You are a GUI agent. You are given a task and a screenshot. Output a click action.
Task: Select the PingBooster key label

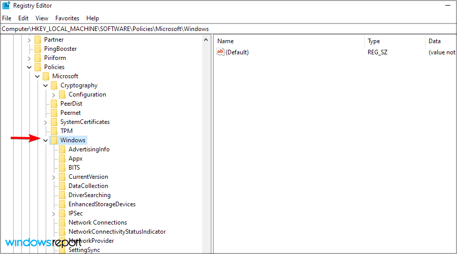(60, 49)
